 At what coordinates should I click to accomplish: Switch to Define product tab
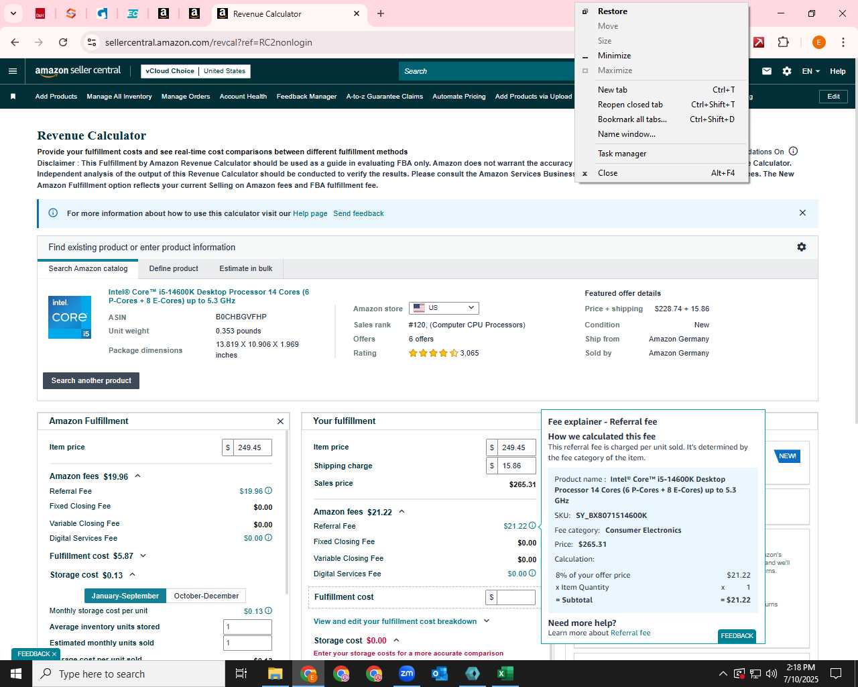click(x=174, y=268)
